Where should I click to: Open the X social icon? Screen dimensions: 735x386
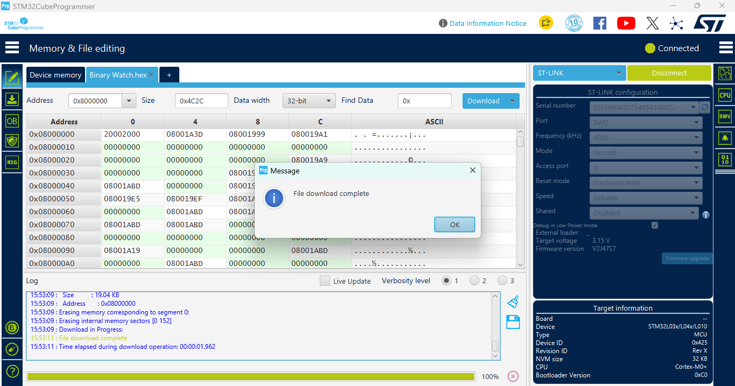click(x=652, y=23)
